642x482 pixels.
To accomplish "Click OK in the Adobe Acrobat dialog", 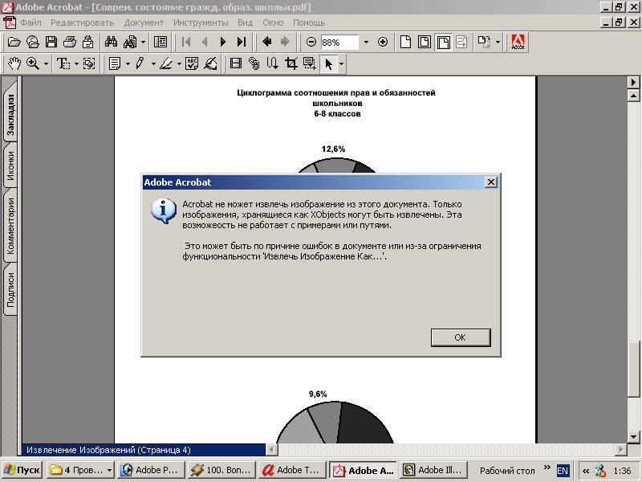I will (461, 337).
